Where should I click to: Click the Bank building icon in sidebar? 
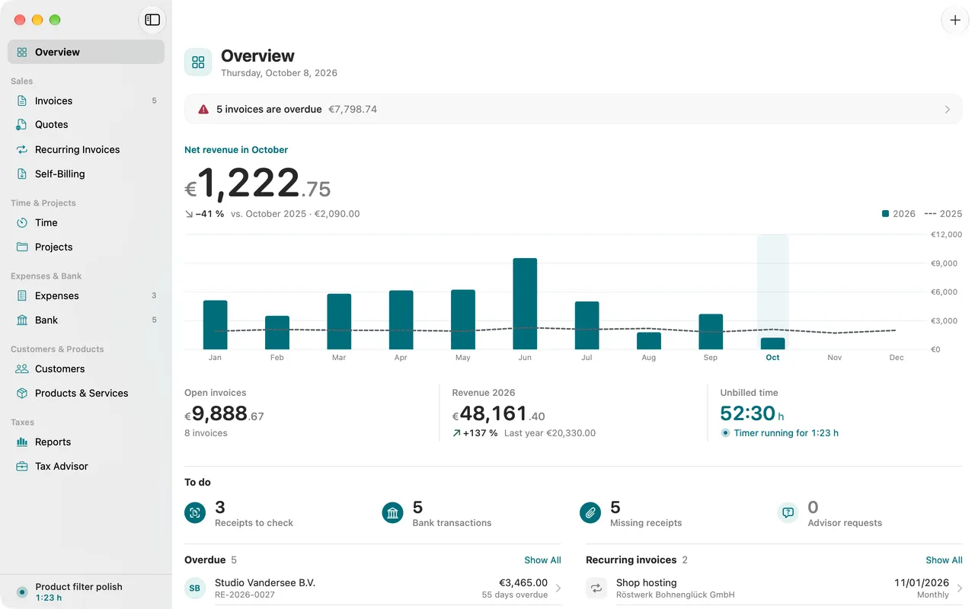coord(22,320)
